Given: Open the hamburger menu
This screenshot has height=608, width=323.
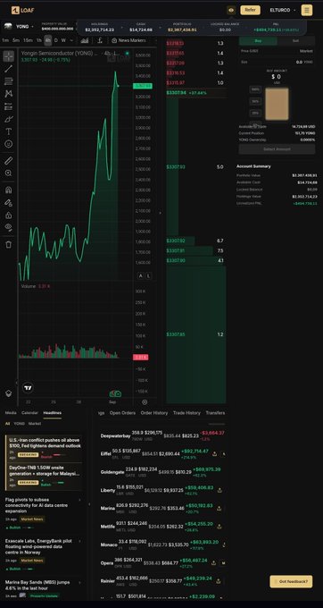Looking at the screenshot, I should coord(307,10).
